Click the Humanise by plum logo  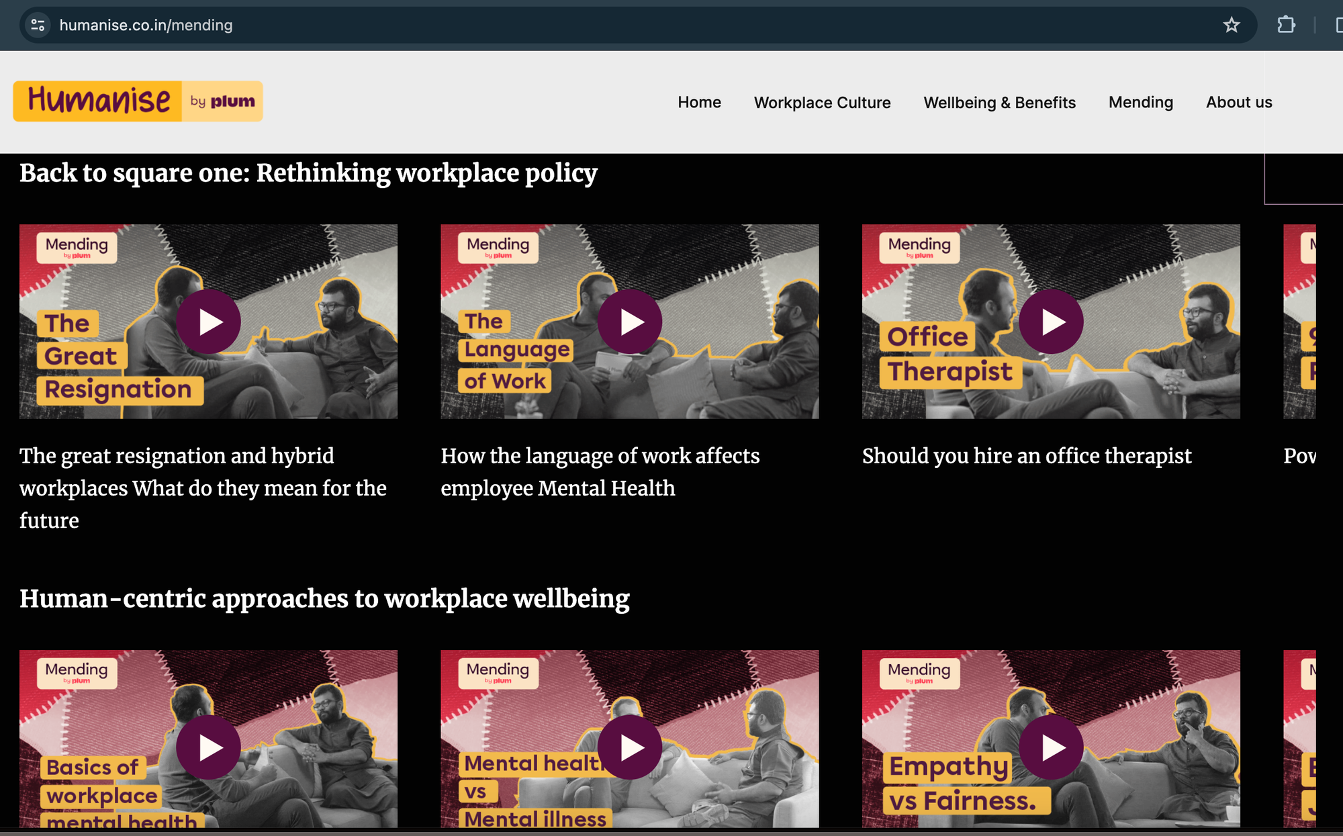coord(138,101)
